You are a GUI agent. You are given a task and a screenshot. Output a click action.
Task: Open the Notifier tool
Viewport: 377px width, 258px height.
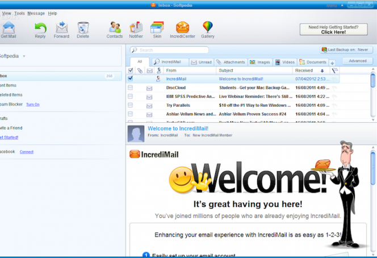[136, 30]
